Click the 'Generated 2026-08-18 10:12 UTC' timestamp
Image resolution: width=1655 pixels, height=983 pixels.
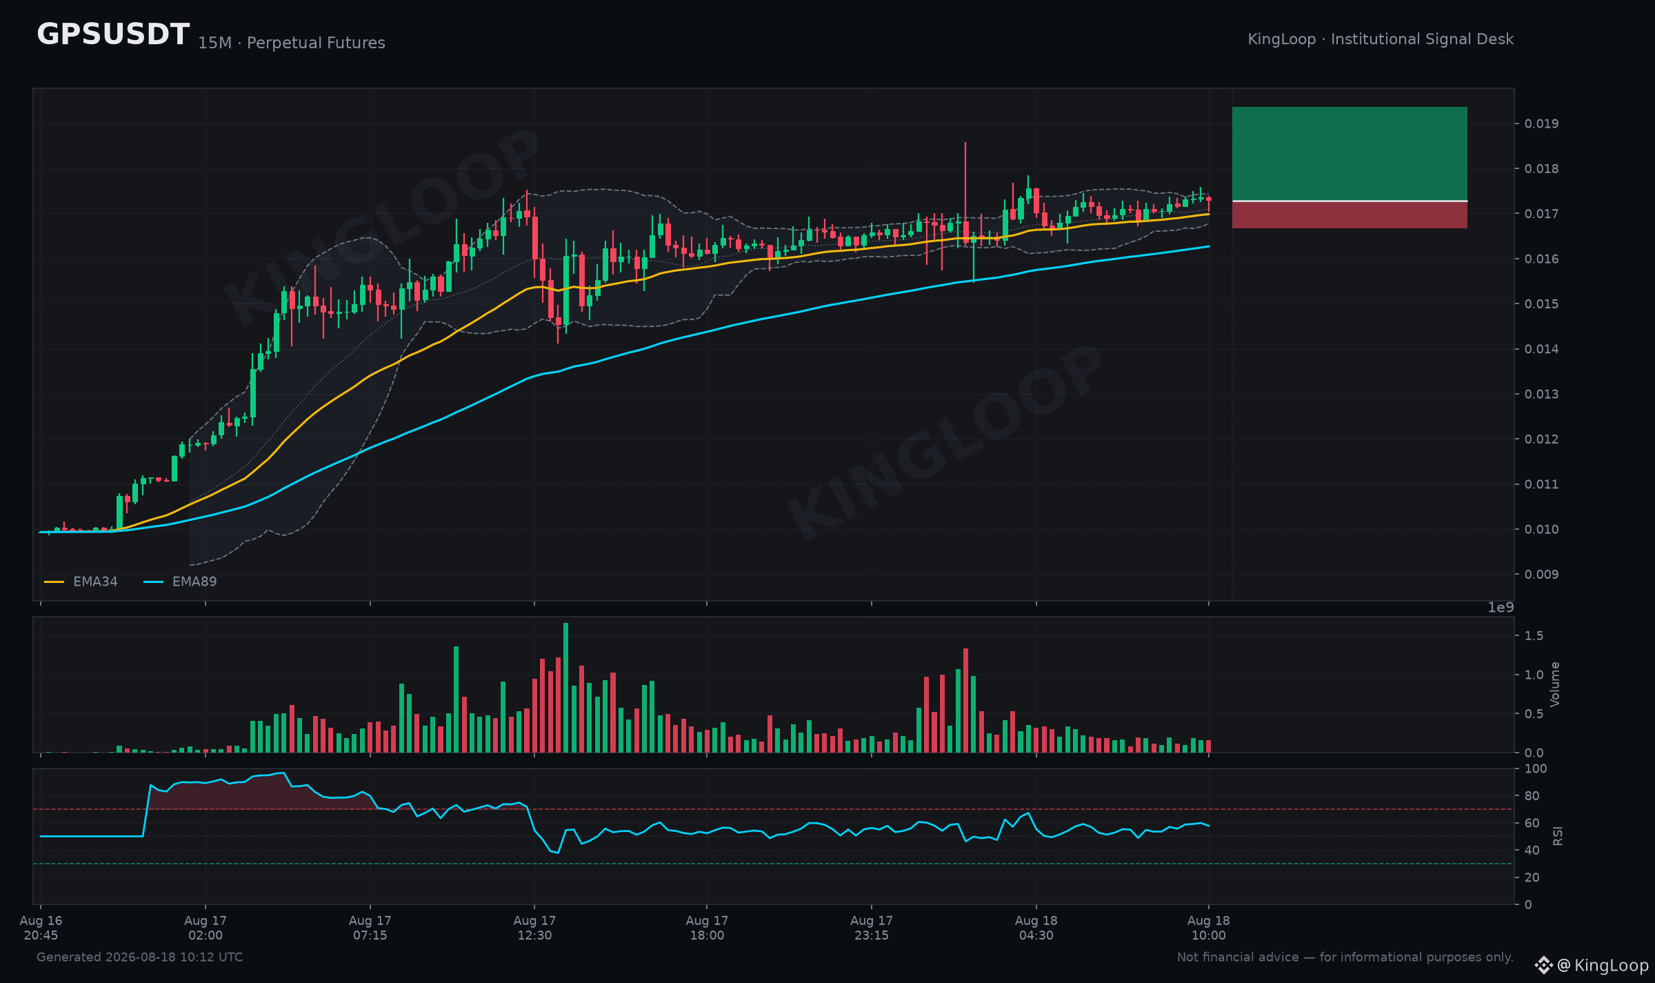click(139, 957)
